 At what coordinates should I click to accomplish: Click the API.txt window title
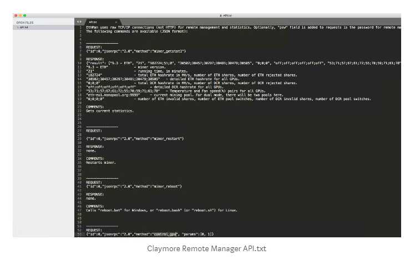pyautogui.click(x=226, y=15)
